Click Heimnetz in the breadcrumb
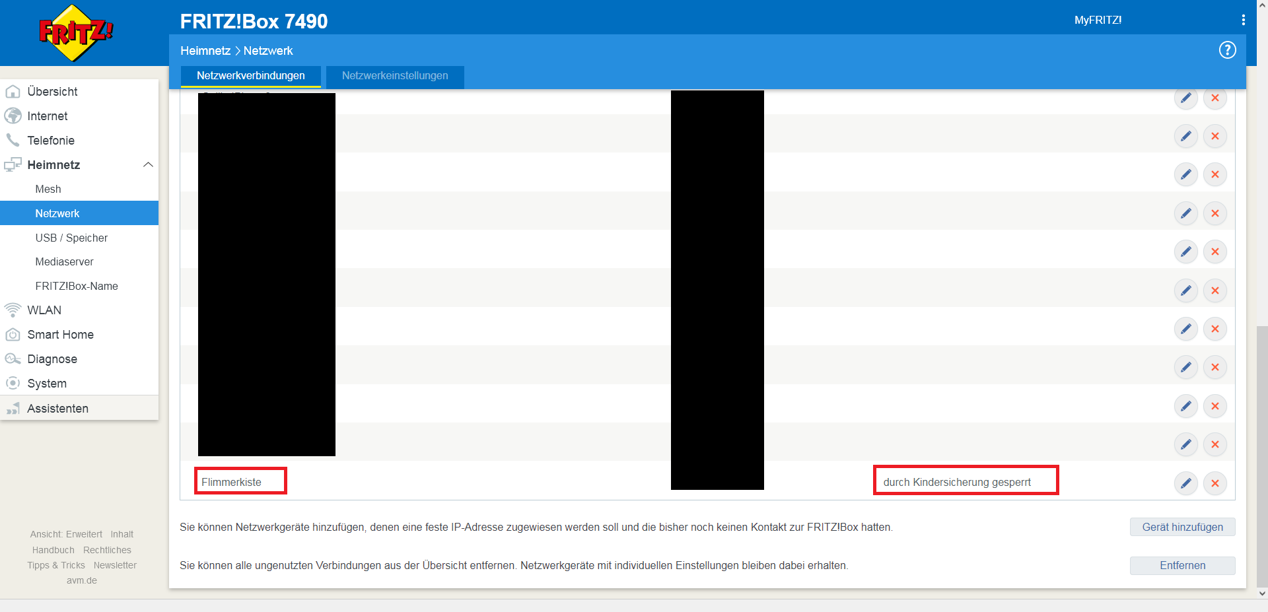This screenshot has width=1268, height=612. tap(205, 51)
